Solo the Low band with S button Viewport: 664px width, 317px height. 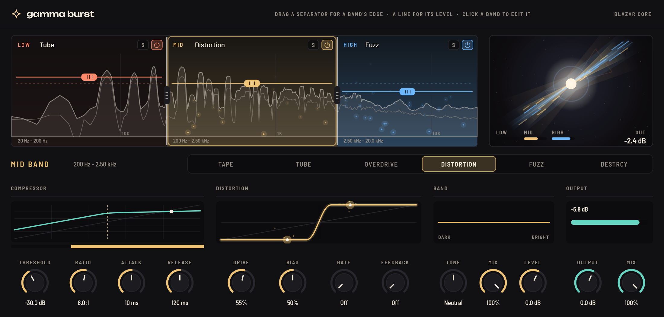[143, 45]
